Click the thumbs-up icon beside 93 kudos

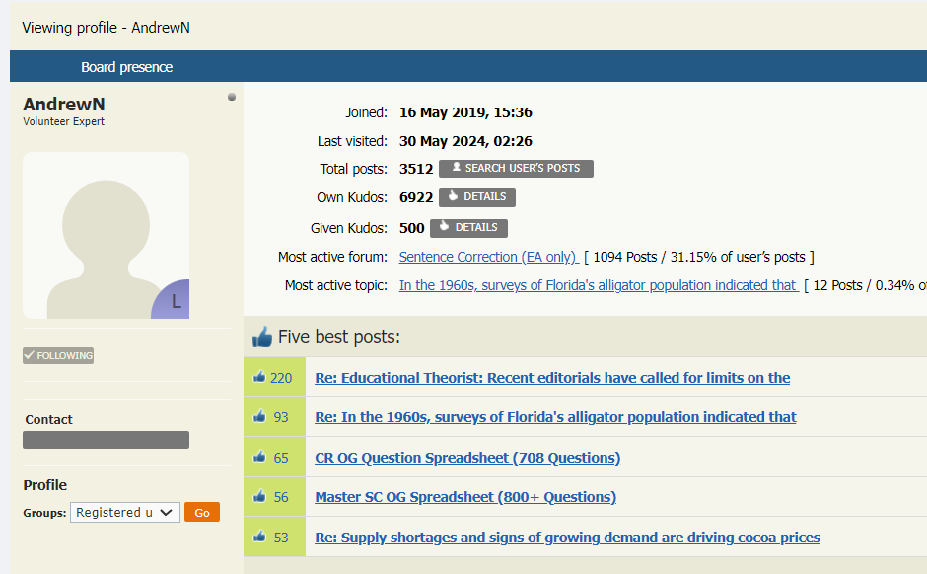(x=259, y=417)
